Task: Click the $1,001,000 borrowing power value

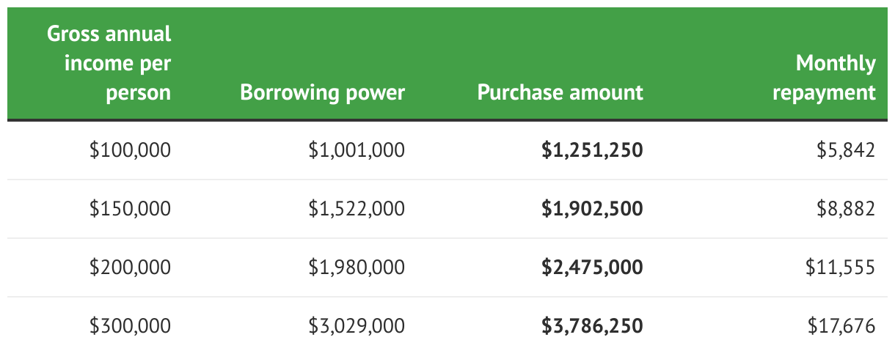Action: (357, 150)
